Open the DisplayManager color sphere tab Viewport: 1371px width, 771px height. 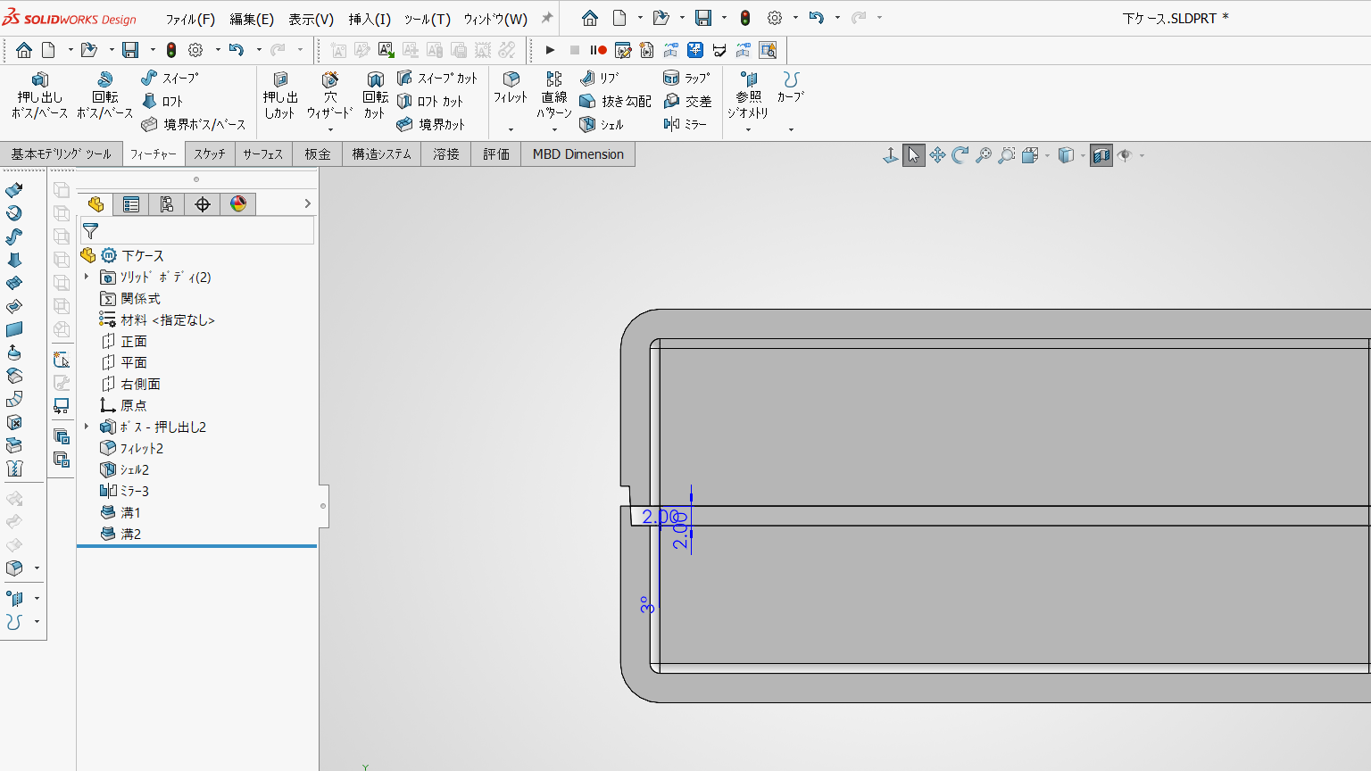238,204
